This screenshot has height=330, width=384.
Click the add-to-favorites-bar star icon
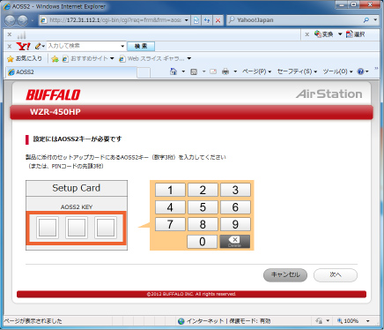(x=55, y=59)
